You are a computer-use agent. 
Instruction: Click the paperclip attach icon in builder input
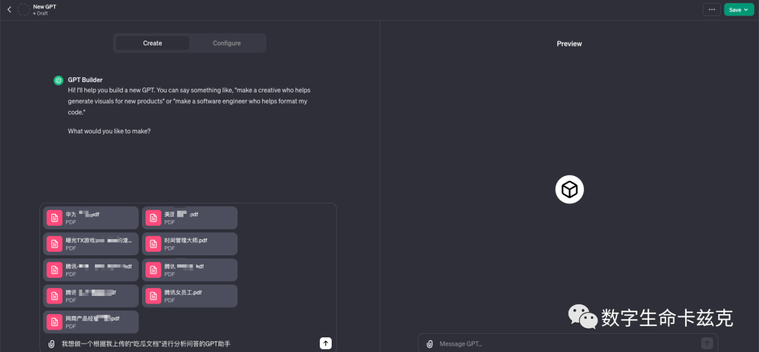point(51,344)
